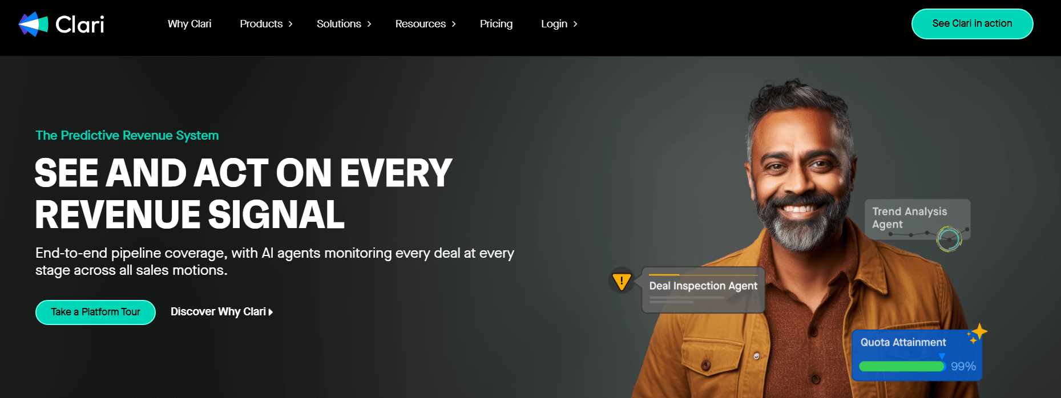Viewport: 1061px width, 398px height.
Task: Click the yellow warning triangle icon
Action: [622, 281]
